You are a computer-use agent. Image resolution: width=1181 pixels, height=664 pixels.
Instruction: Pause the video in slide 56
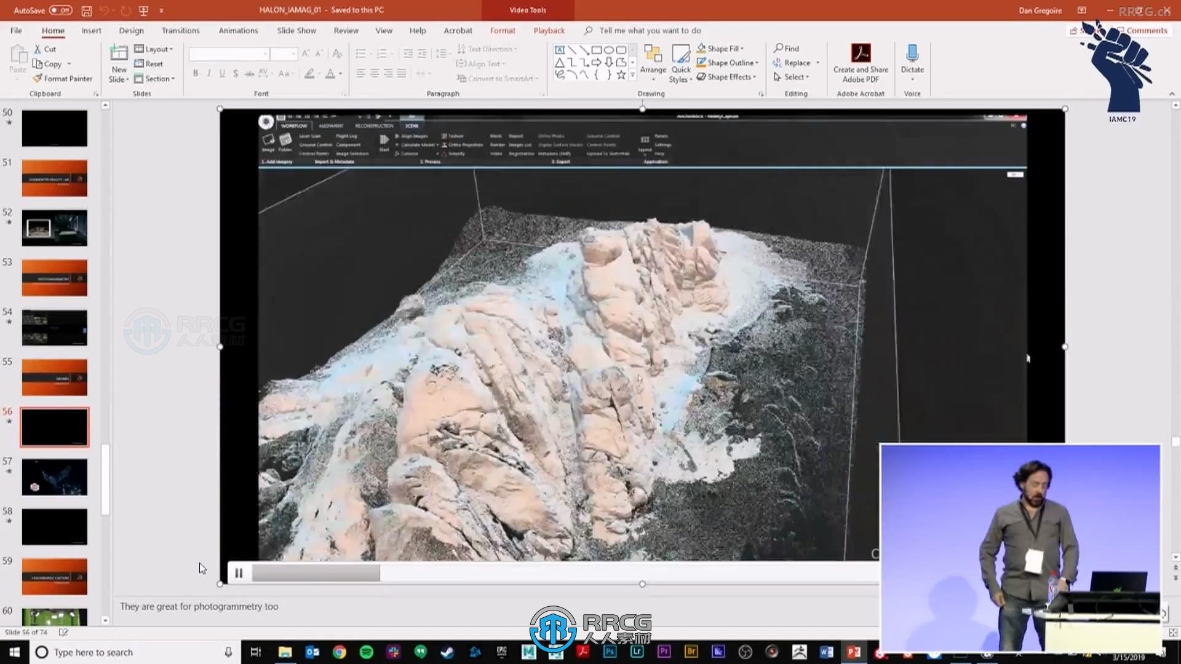click(239, 573)
